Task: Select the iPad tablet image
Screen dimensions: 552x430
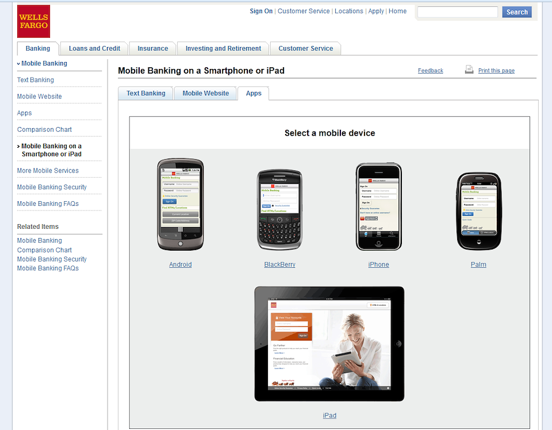Action: tap(329, 344)
